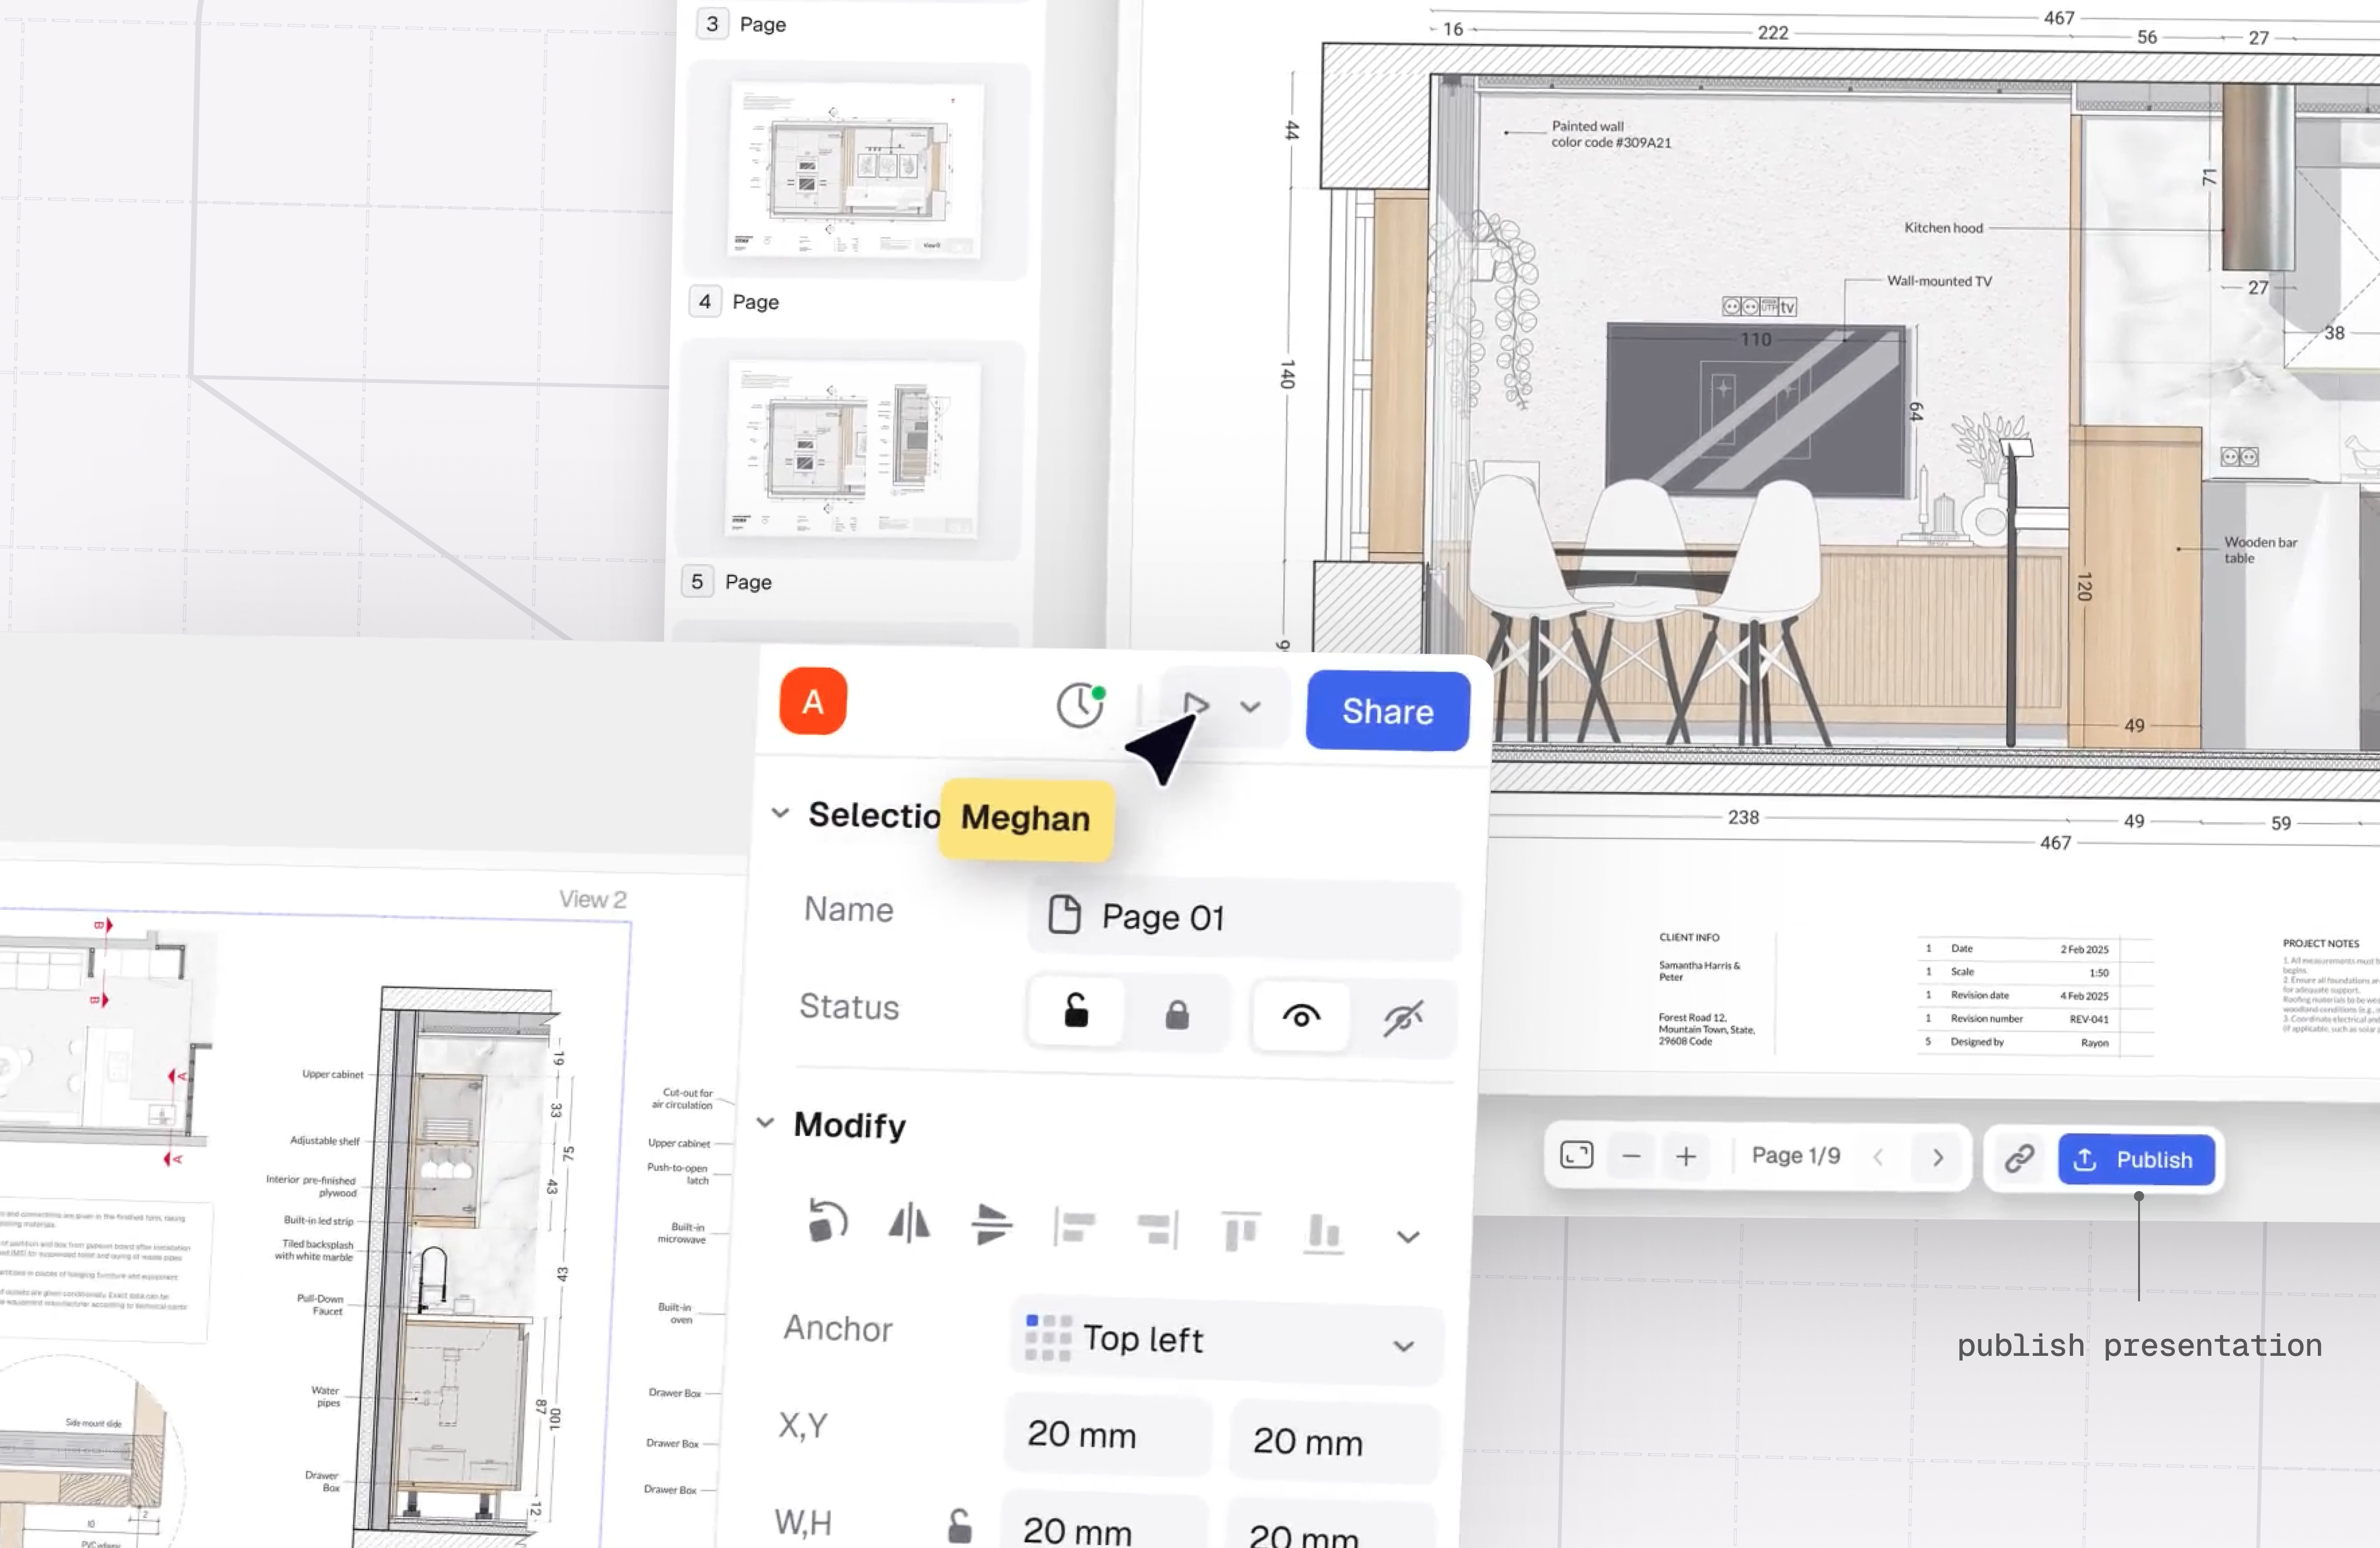The height and width of the screenshot is (1548, 2380).
Task: Toggle the W,H aspect ratio lock
Action: pyautogui.click(x=959, y=1525)
